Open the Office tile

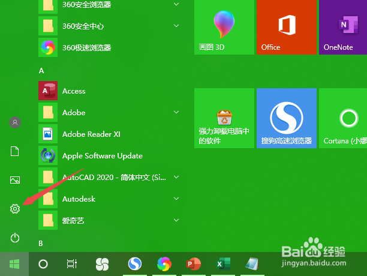[x=287, y=27]
